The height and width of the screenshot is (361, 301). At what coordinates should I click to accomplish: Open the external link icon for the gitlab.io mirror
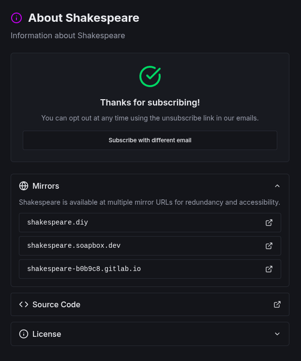[269, 269]
